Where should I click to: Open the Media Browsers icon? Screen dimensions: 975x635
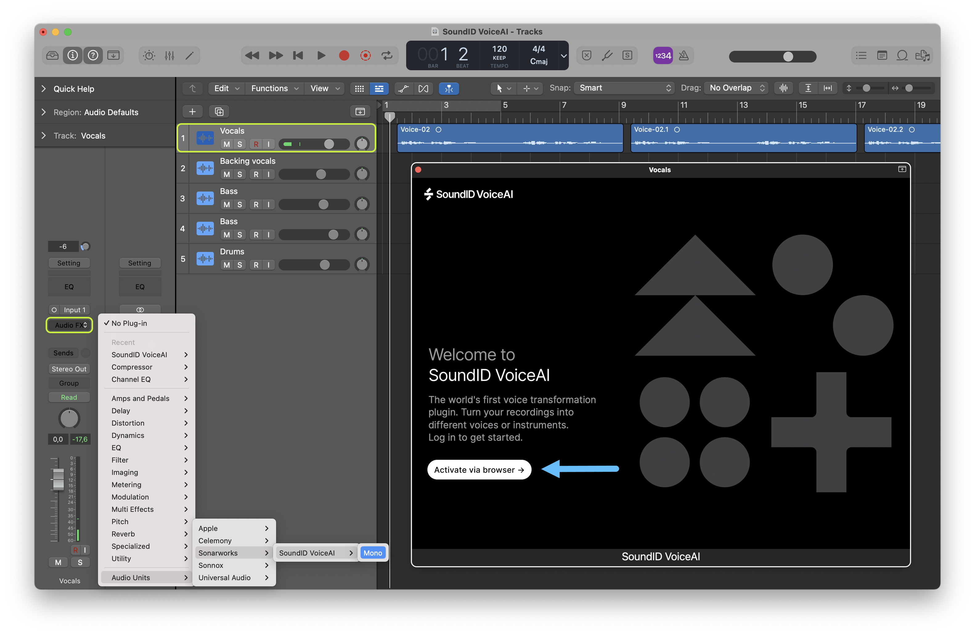(922, 55)
